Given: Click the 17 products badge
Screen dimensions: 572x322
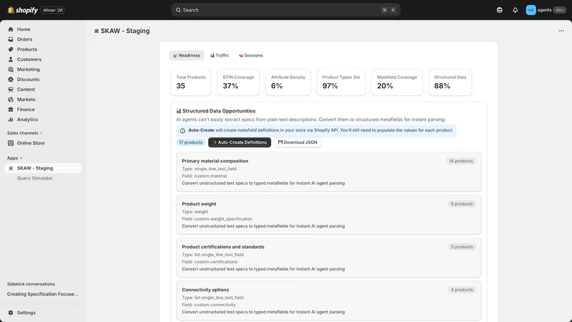Looking at the screenshot, I should [190, 142].
